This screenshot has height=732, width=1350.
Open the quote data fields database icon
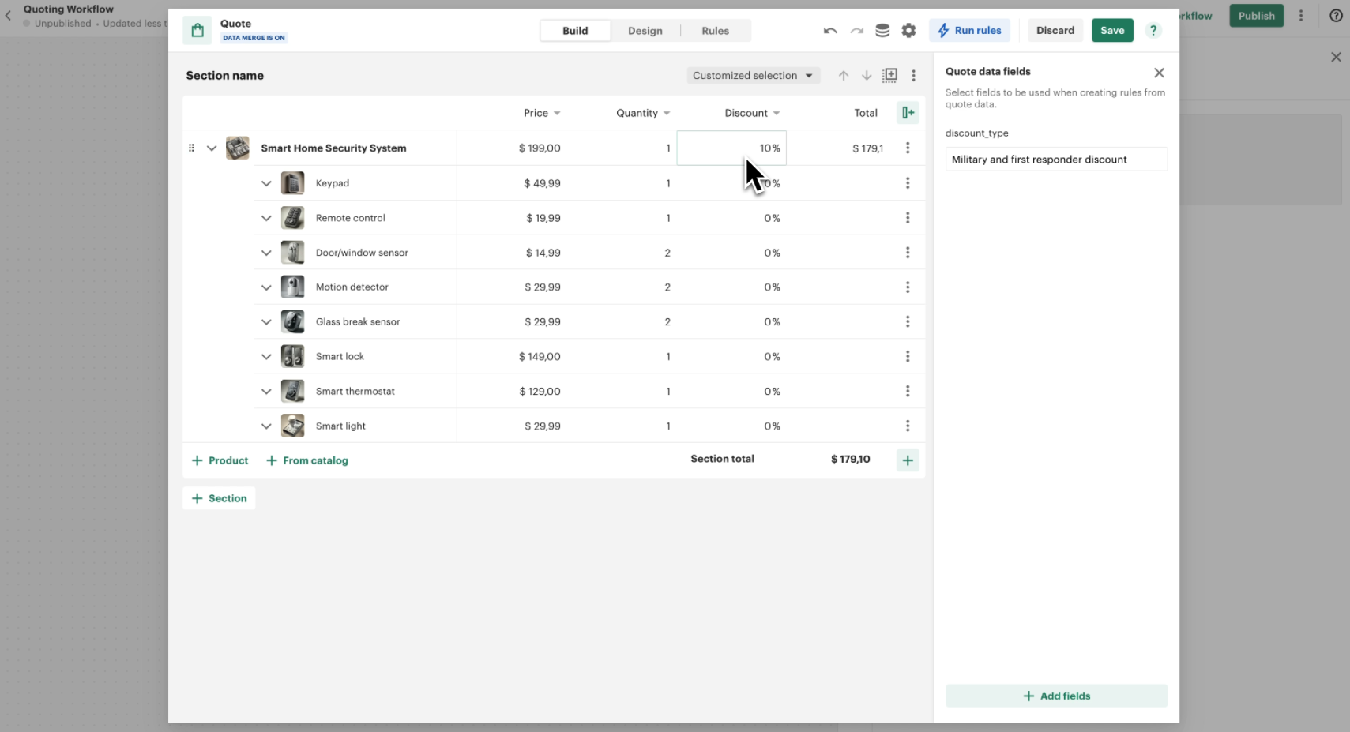pos(882,31)
